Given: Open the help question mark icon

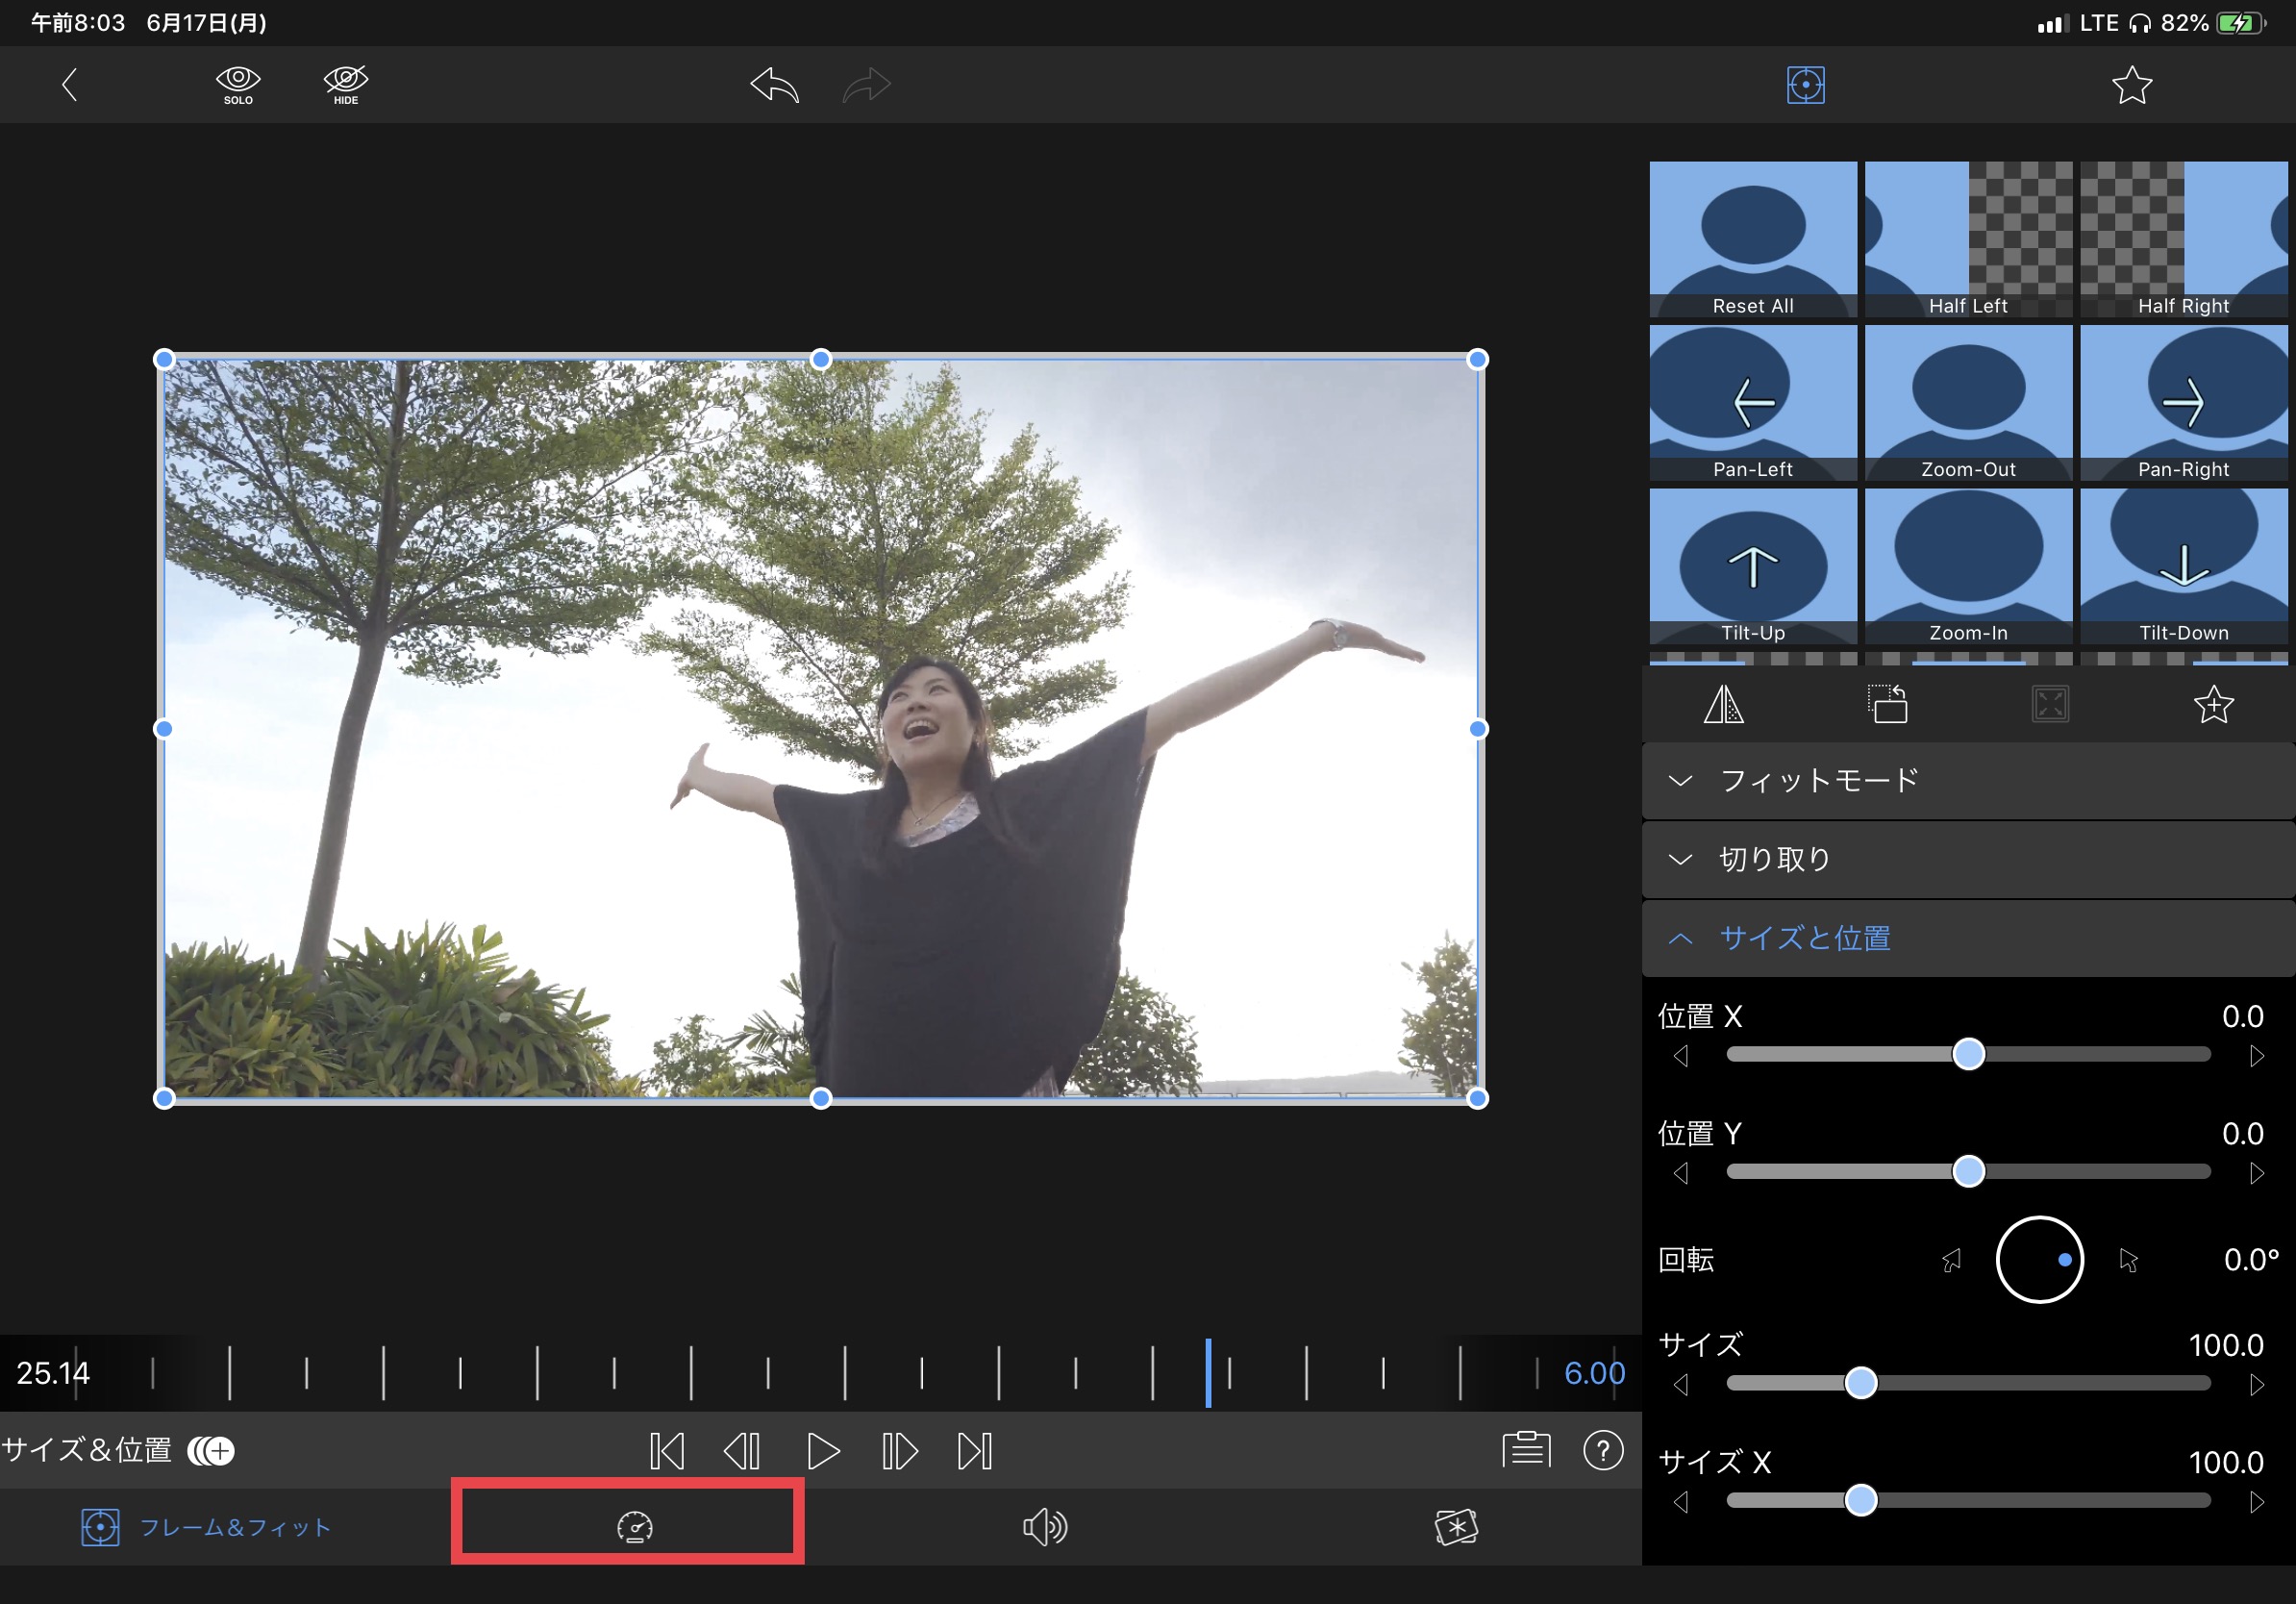Looking at the screenshot, I should pos(1602,1450).
